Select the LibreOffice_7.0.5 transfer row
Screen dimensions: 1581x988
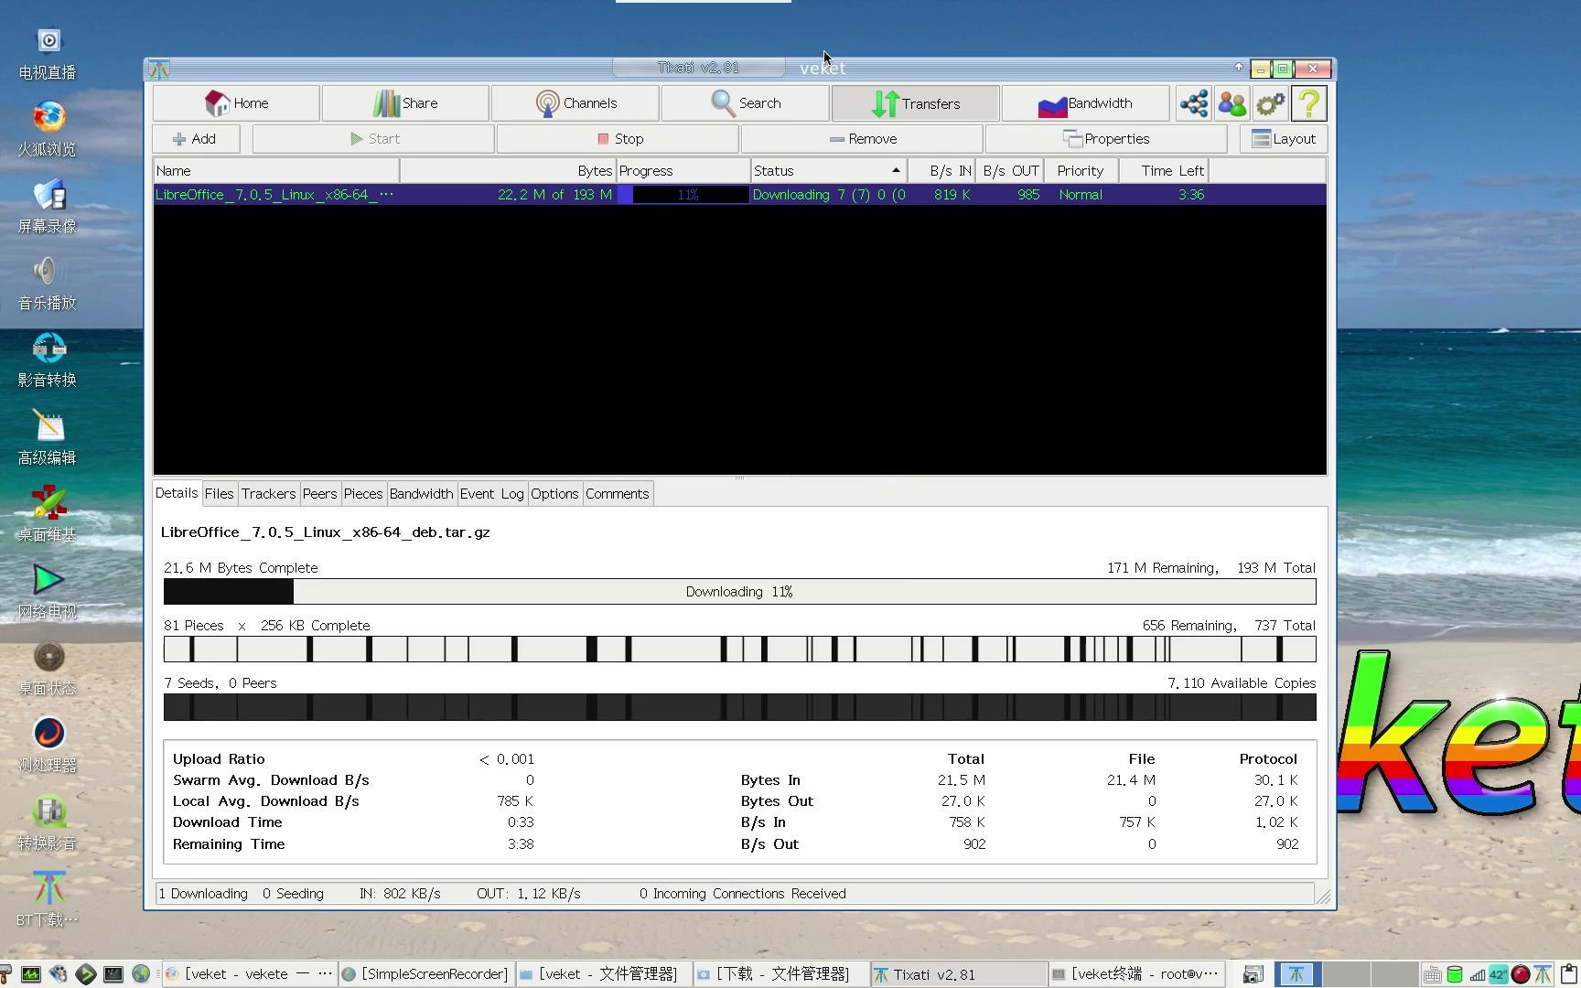click(x=739, y=195)
